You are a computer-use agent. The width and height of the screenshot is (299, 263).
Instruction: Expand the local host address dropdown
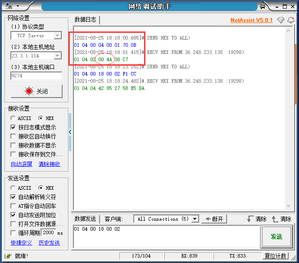[x=58, y=56]
